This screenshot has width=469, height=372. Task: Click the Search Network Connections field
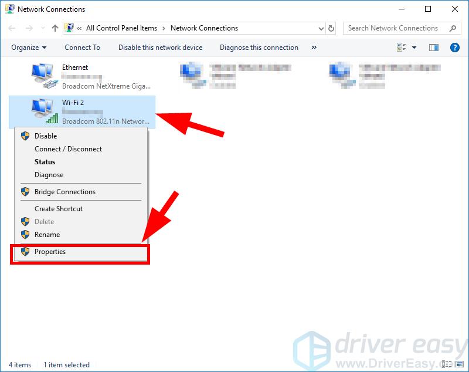[x=393, y=28]
